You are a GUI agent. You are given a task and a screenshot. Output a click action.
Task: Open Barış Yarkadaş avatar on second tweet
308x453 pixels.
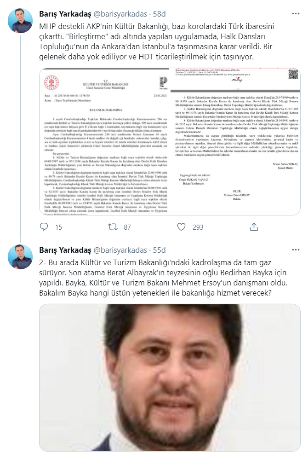(20, 256)
